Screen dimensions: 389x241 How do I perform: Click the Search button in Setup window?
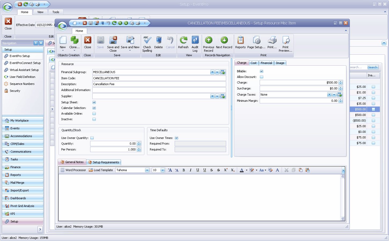click(x=373, y=67)
